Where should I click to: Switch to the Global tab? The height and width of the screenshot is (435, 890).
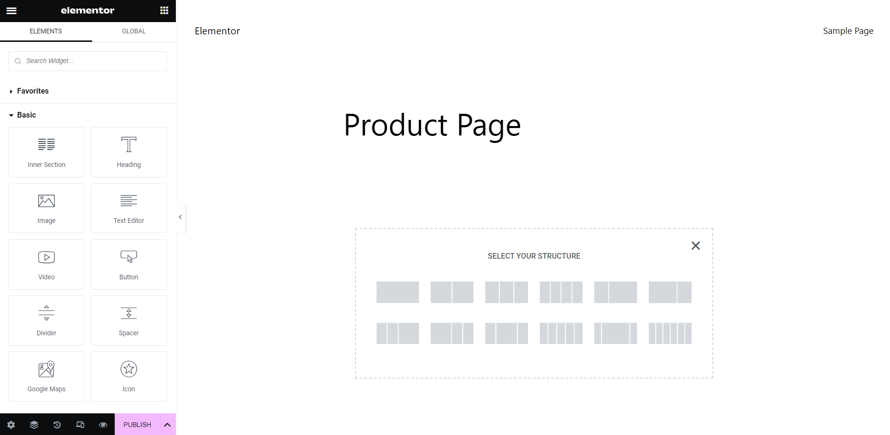[134, 31]
